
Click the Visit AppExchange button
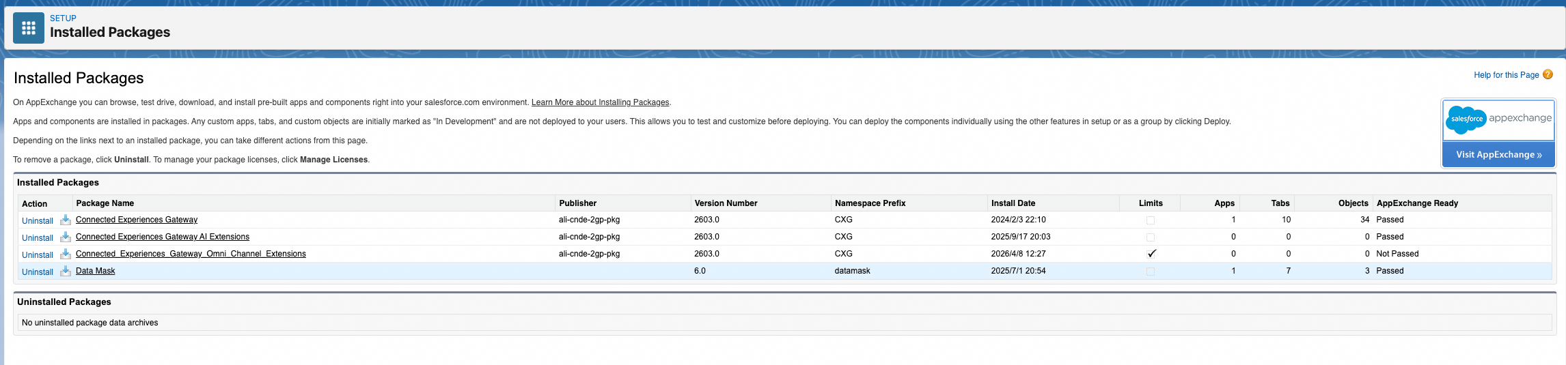[x=1498, y=155]
